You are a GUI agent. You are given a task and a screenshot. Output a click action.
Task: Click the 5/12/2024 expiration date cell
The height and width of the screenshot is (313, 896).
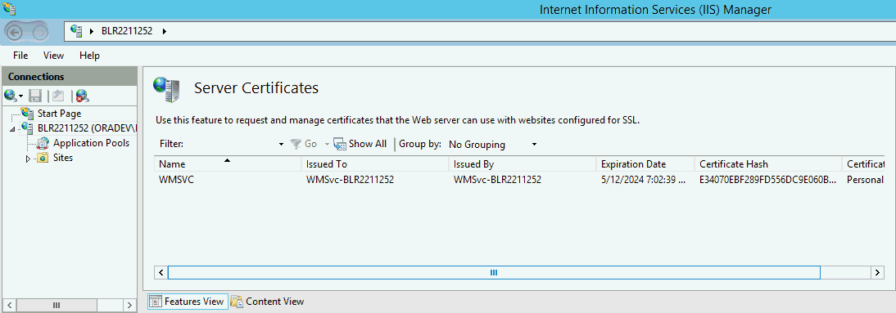[643, 180]
